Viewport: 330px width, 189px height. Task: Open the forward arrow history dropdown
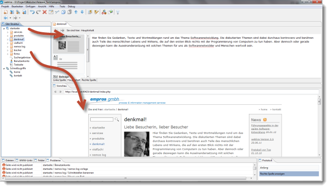[x=20, y=18]
